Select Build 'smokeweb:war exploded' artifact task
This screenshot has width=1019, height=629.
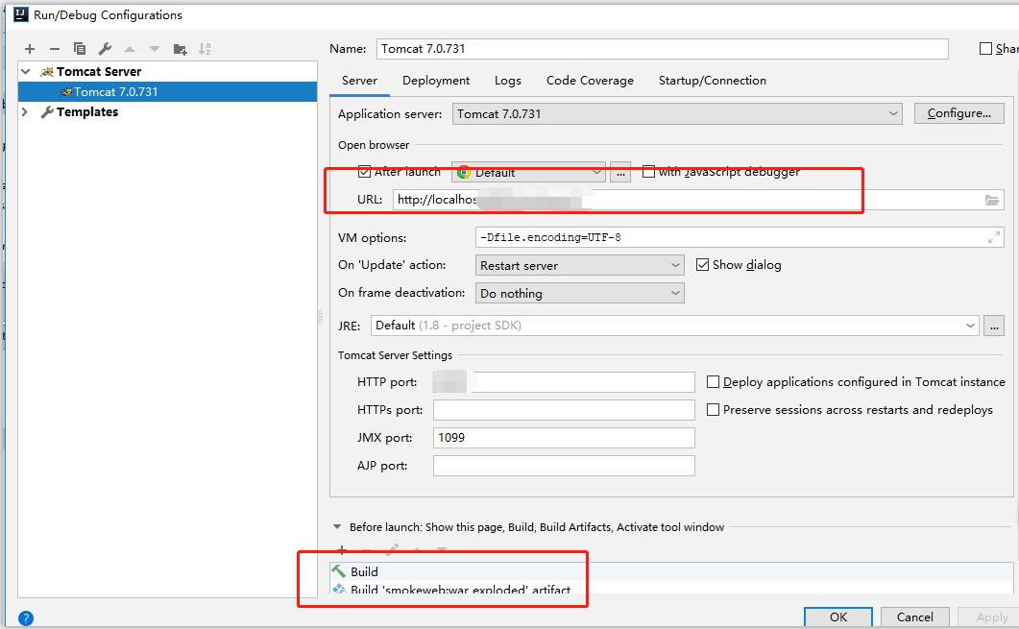[671, 589]
